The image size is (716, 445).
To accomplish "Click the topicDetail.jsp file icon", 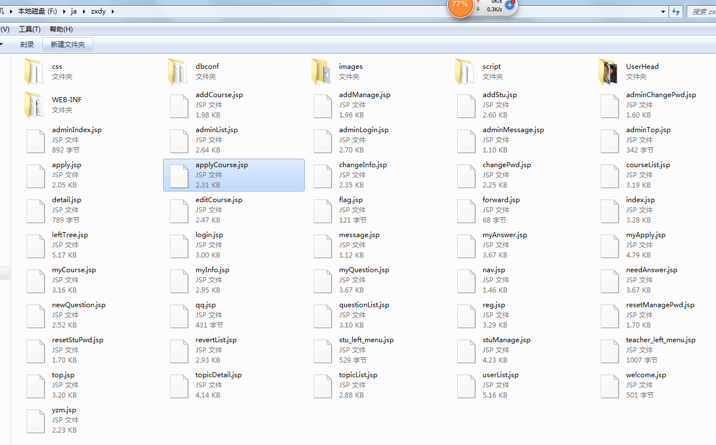I will pos(179,386).
